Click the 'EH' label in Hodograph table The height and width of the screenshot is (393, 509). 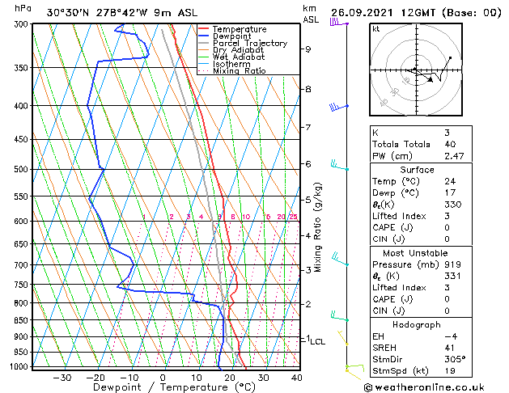coord(378,336)
